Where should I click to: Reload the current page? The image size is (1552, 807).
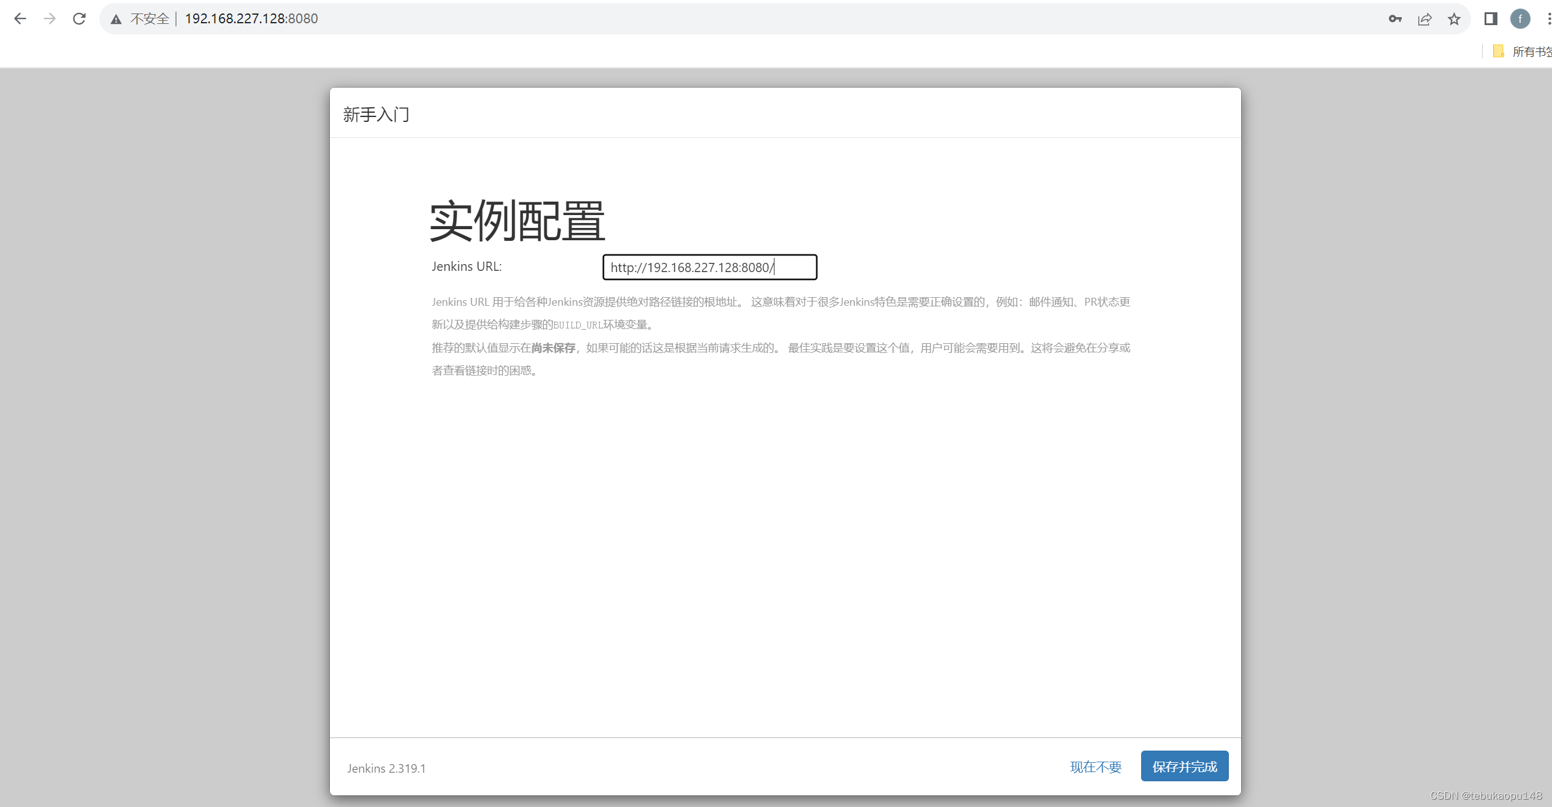(x=79, y=18)
